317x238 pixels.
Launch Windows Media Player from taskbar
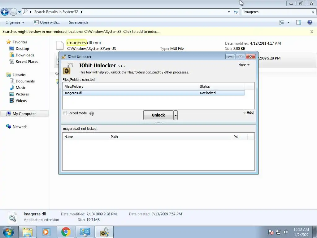tap(46, 232)
